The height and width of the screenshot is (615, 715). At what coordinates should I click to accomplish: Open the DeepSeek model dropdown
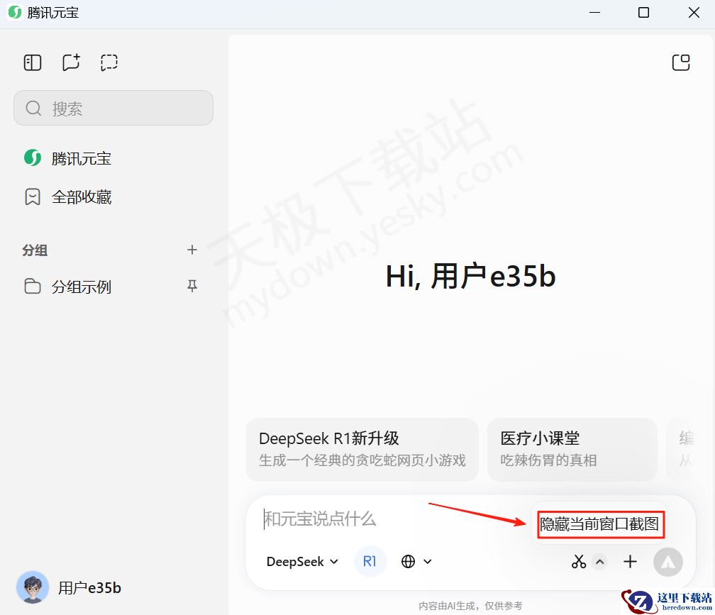pyautogui.click(x=301, y=561)
